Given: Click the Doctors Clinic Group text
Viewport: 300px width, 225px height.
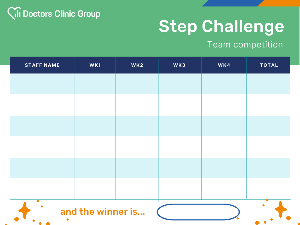Looking at the screenshot, I should (x=62, y=14).
